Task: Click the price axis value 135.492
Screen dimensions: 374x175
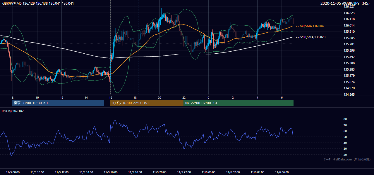Action: coord(349,57)
